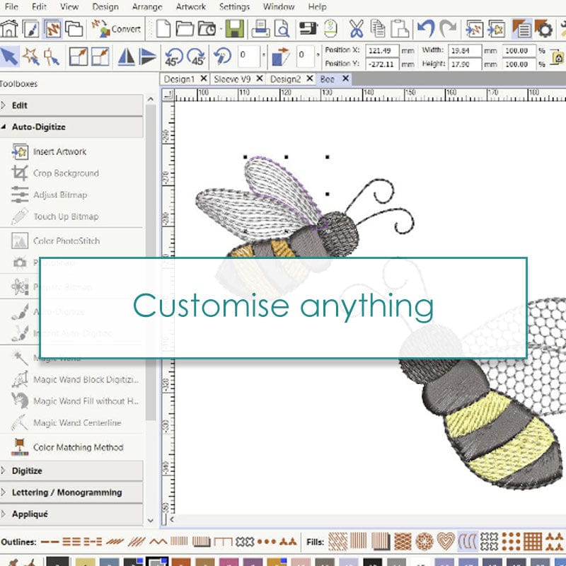Viewport: 566px width, 566px height.
Task: Choose the arrow Select Object tool
Action: (x=9, y=57)
